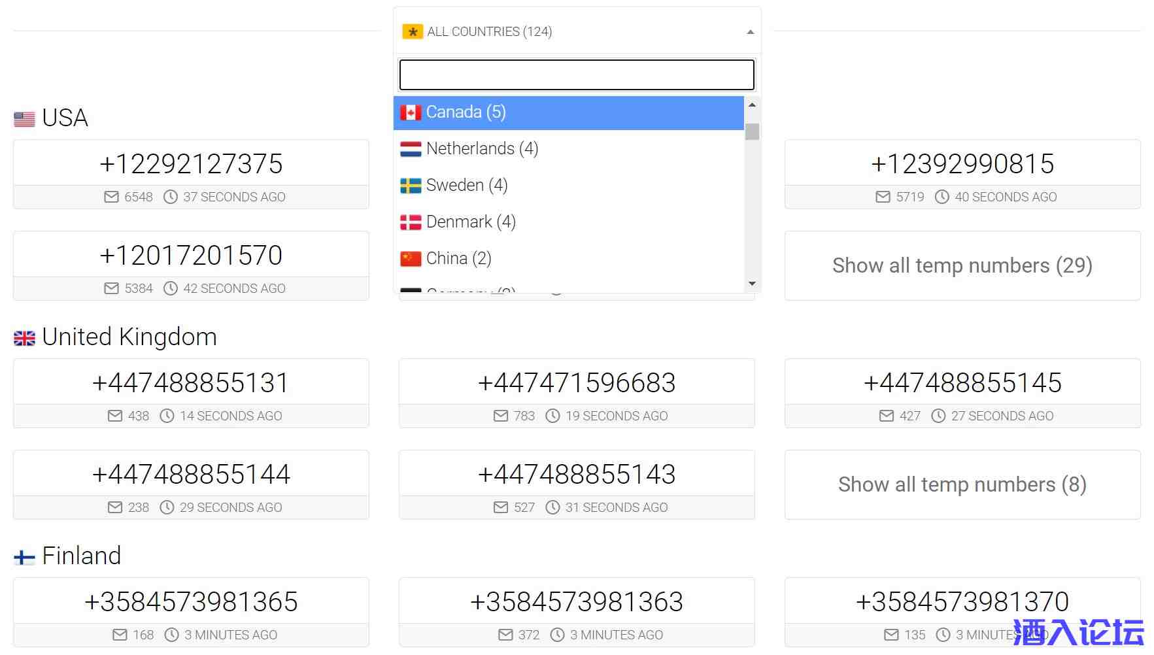Collapse the All Countries dropdown
1154x655 pixels.
(750, 31)
